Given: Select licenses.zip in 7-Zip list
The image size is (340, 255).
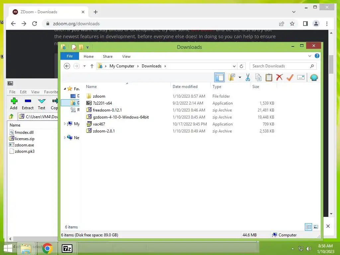Looking at the screenshot, I should click(25, 138).
